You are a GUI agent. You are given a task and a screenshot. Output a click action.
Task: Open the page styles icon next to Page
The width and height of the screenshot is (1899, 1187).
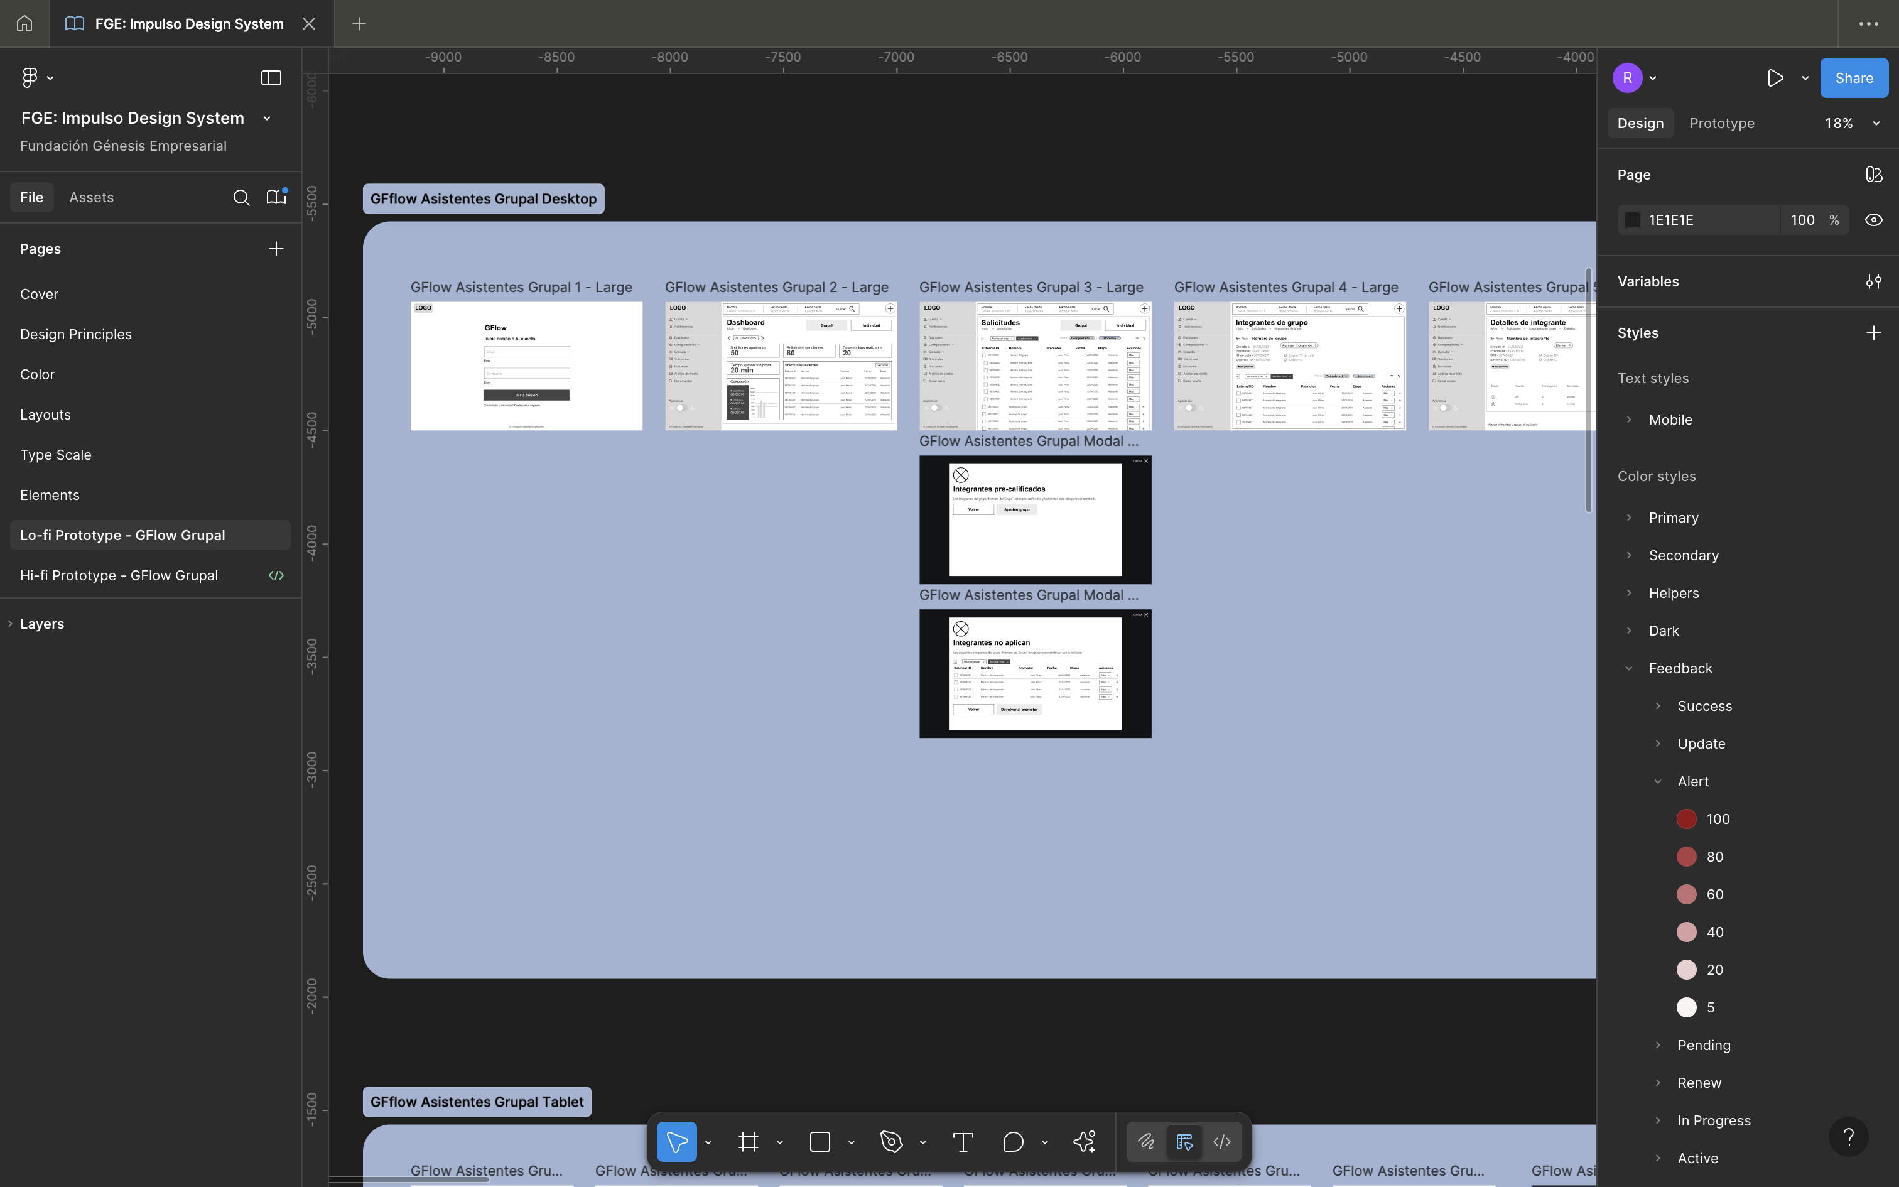click(1874, 175)
